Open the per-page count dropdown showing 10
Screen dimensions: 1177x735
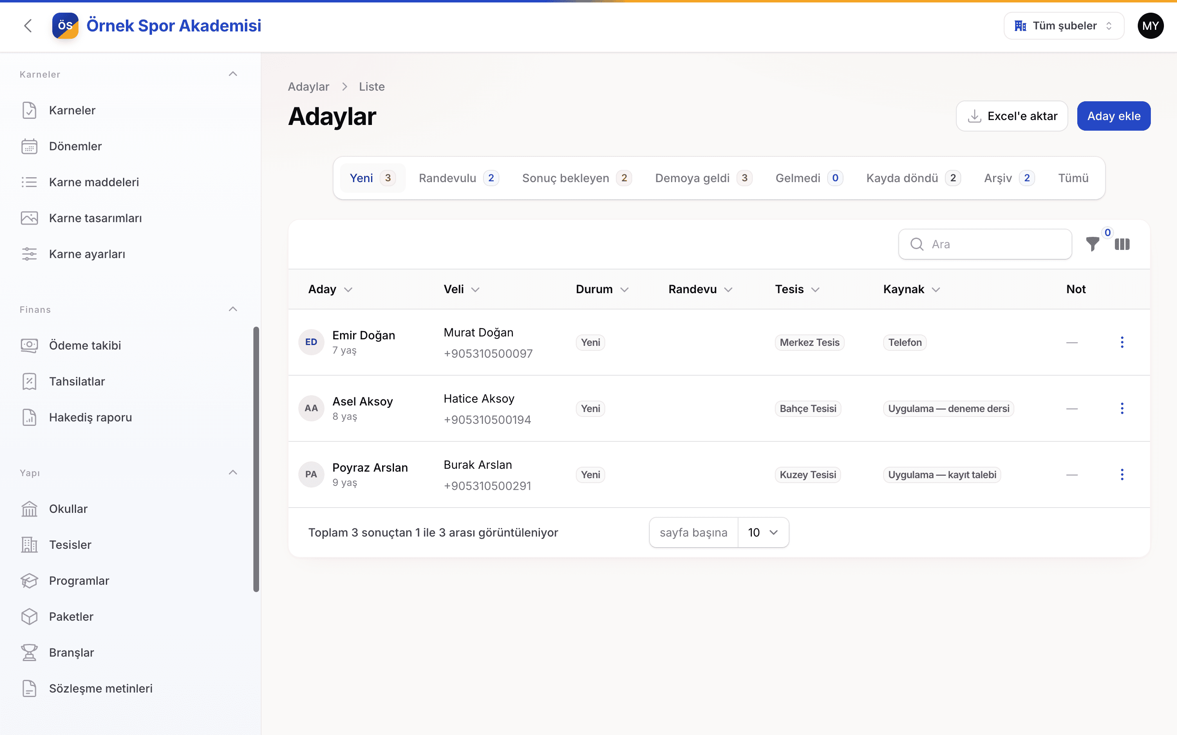coord(763,532)
